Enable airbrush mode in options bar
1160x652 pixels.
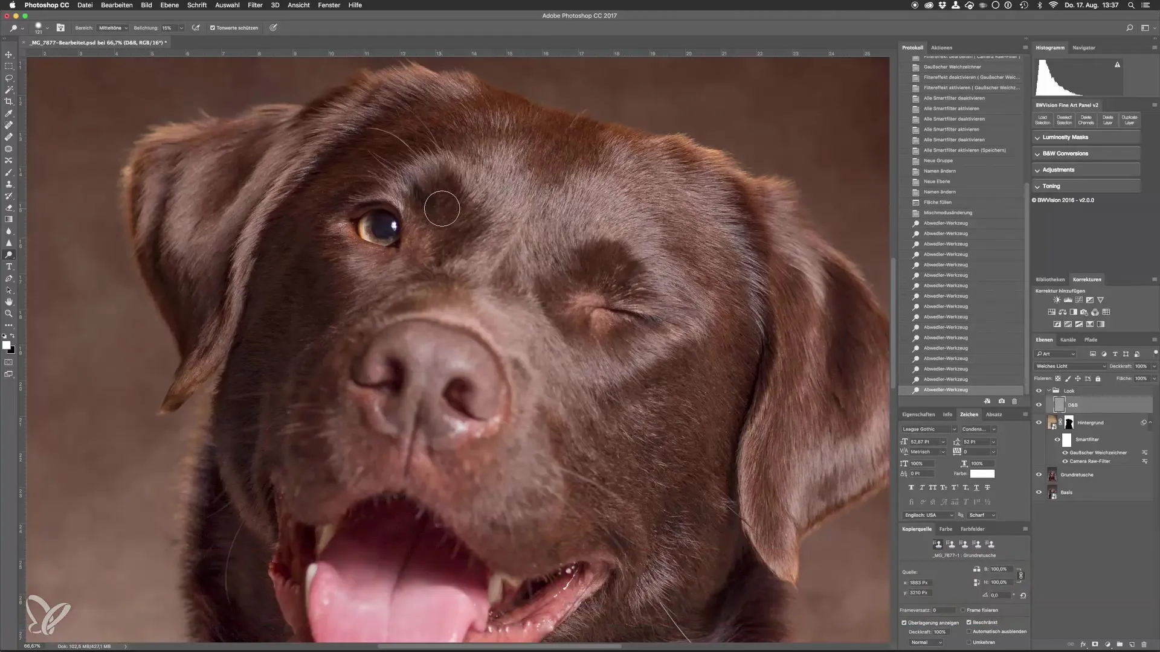coord(196,28)
